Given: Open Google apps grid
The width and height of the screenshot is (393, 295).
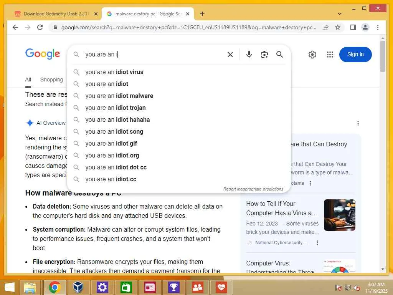Looking at the screenshot, I should click(330, 55).
